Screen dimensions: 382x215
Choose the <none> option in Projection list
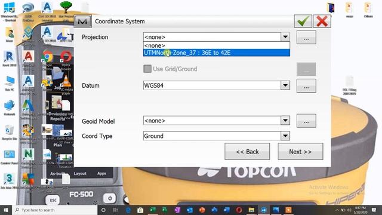217,45
